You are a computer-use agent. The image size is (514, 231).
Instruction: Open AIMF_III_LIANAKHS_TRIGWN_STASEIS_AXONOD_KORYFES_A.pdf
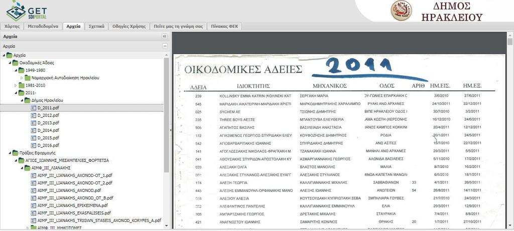pyautogui.click(x=99, y=220)
